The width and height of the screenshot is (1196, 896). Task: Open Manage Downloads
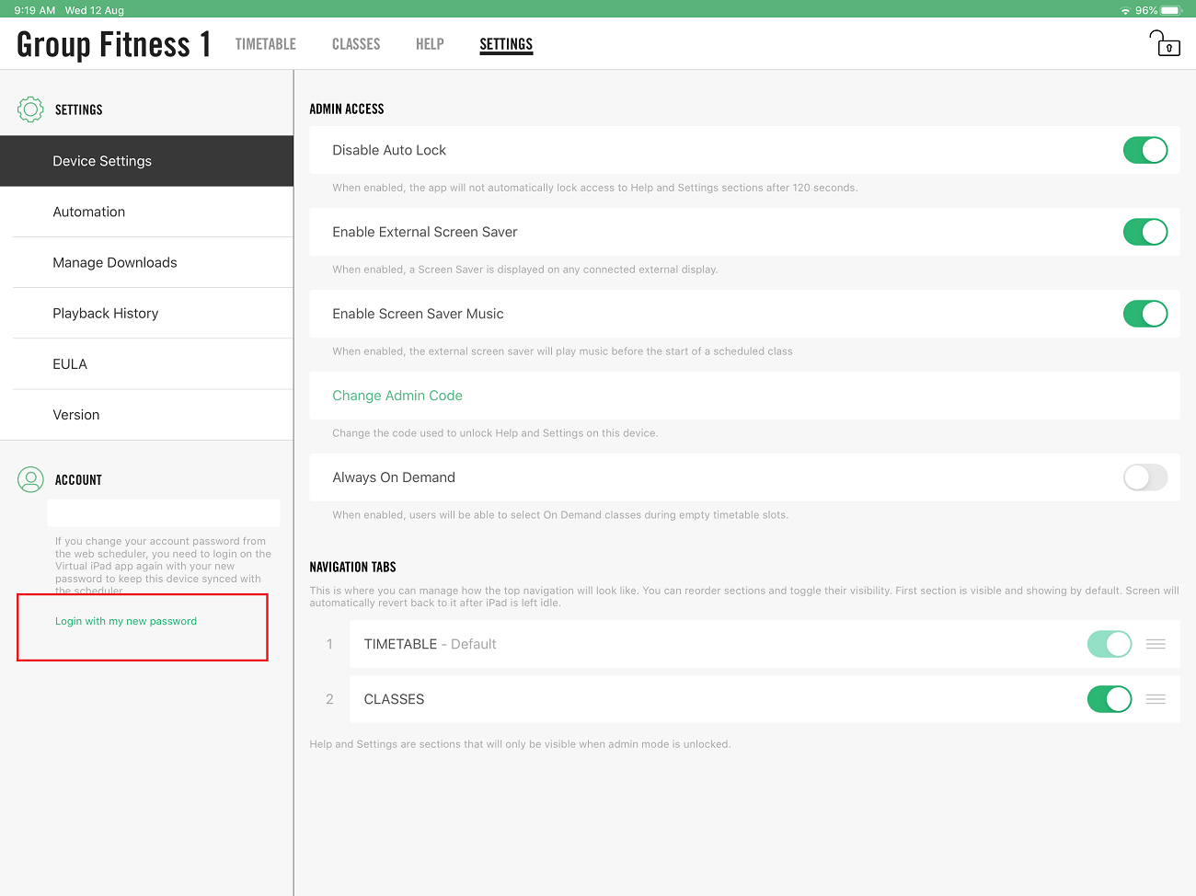pyautogui.click(x=146, y=262)
